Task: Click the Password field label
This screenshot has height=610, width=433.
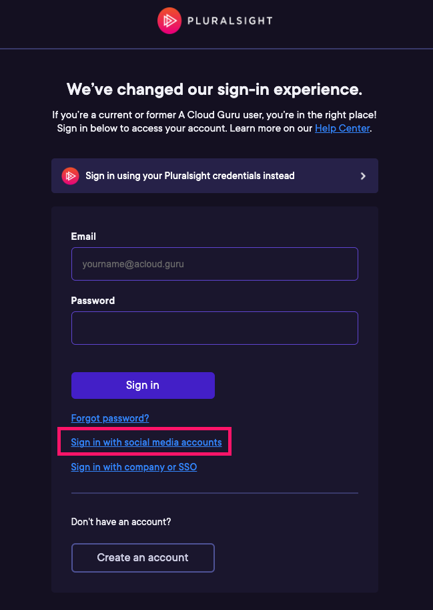Action: pyautogui.click(x=93, y=301)
